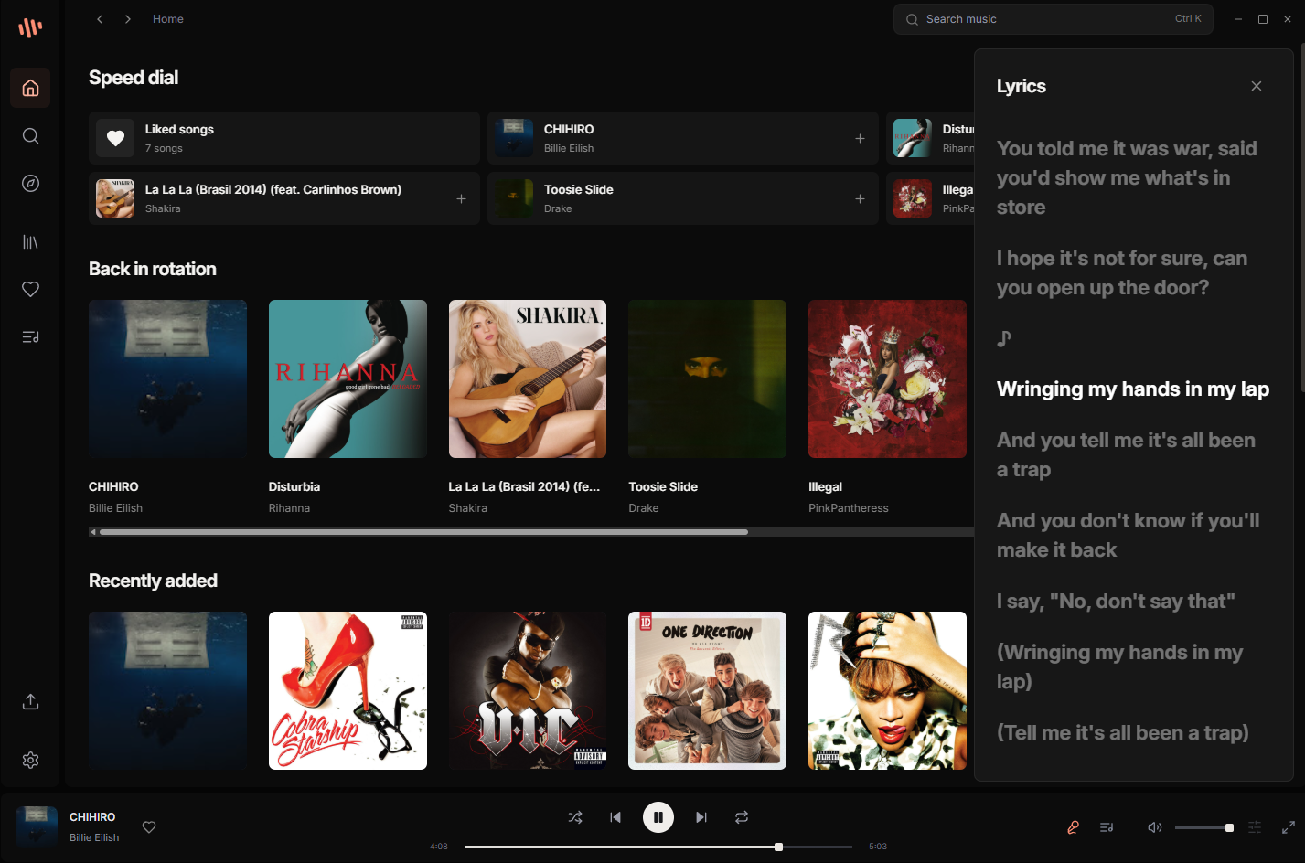Click the plus next to CHIHIRO speed dial
The image size is (1305, 863).
[860, 138]
